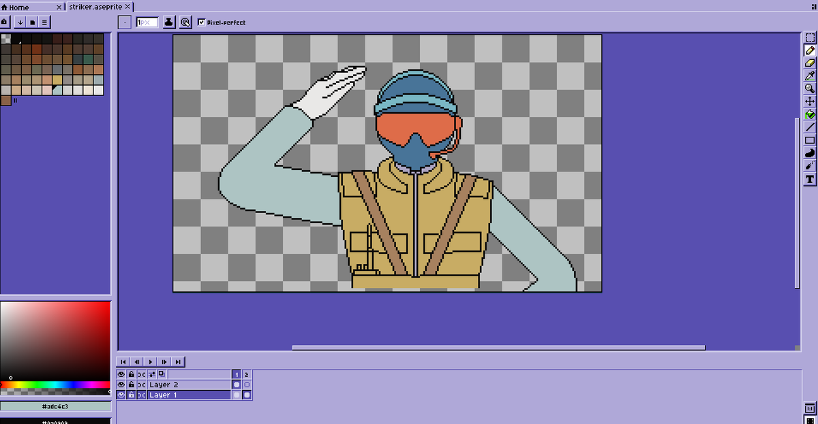Close the Home tab

click(59, 6)
